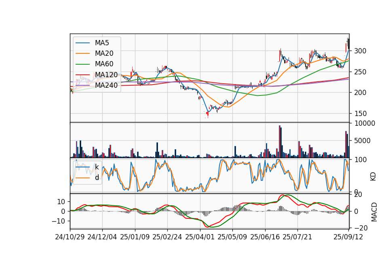Click the 25/04/01 date label
The height and width of the screenshot is (279, 388).
click(200, 237)
